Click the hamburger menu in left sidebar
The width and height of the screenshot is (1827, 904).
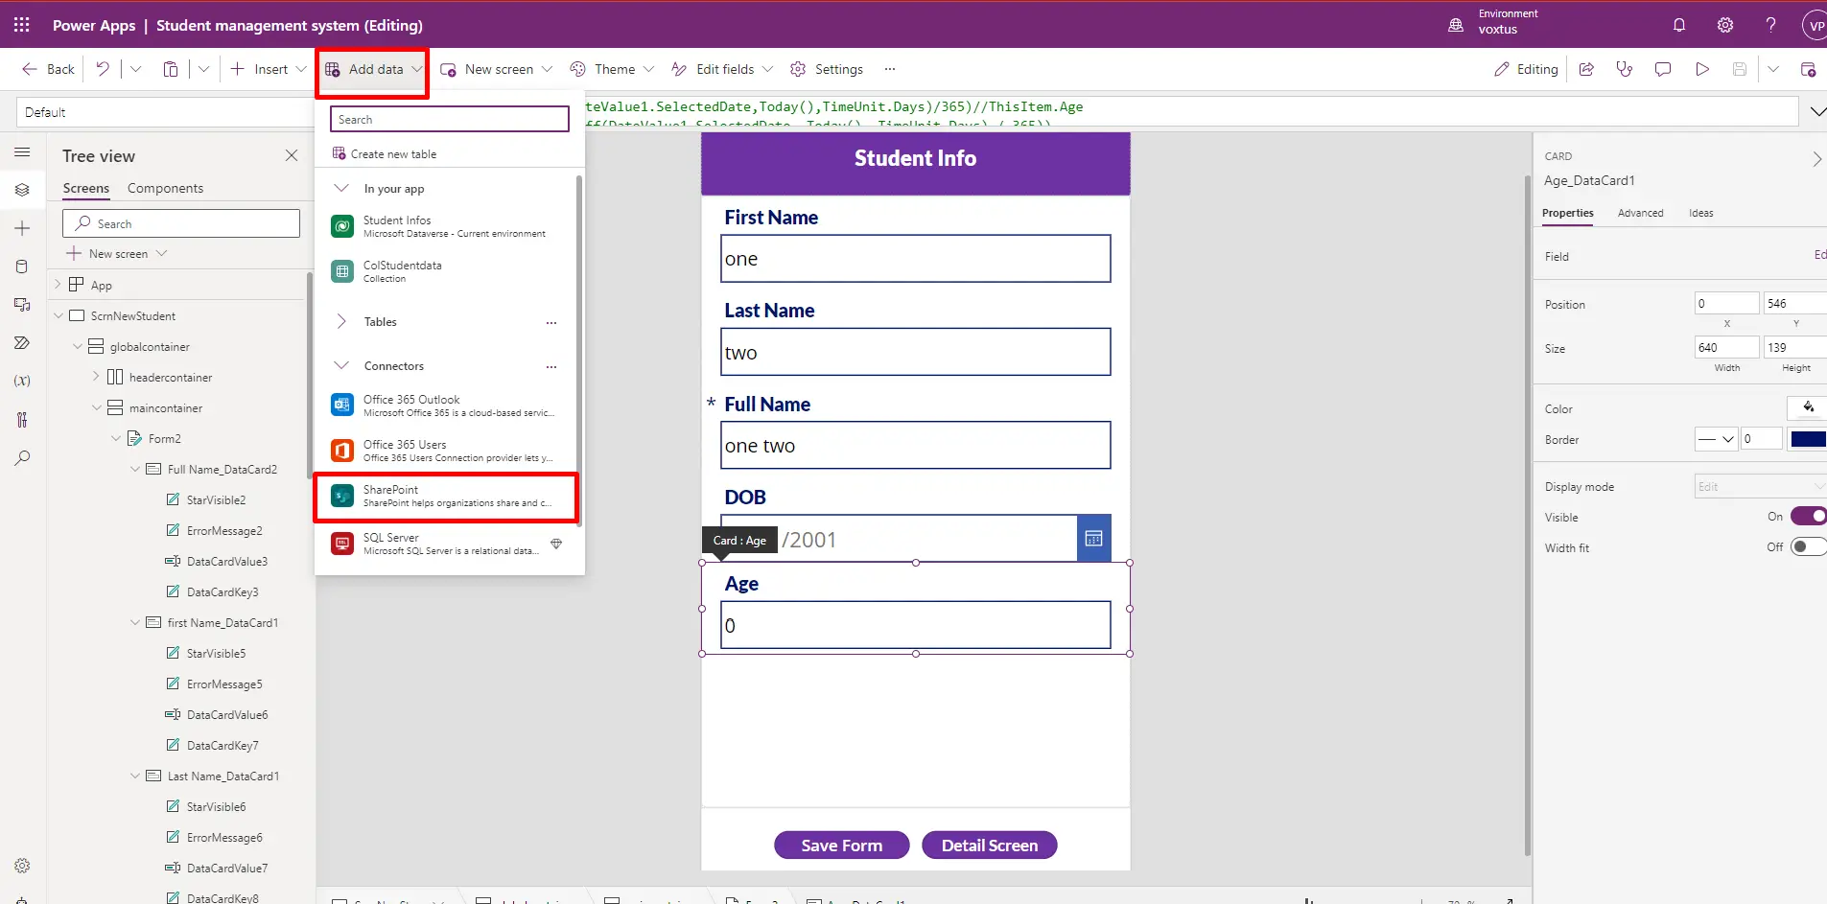tap(22, 152)
